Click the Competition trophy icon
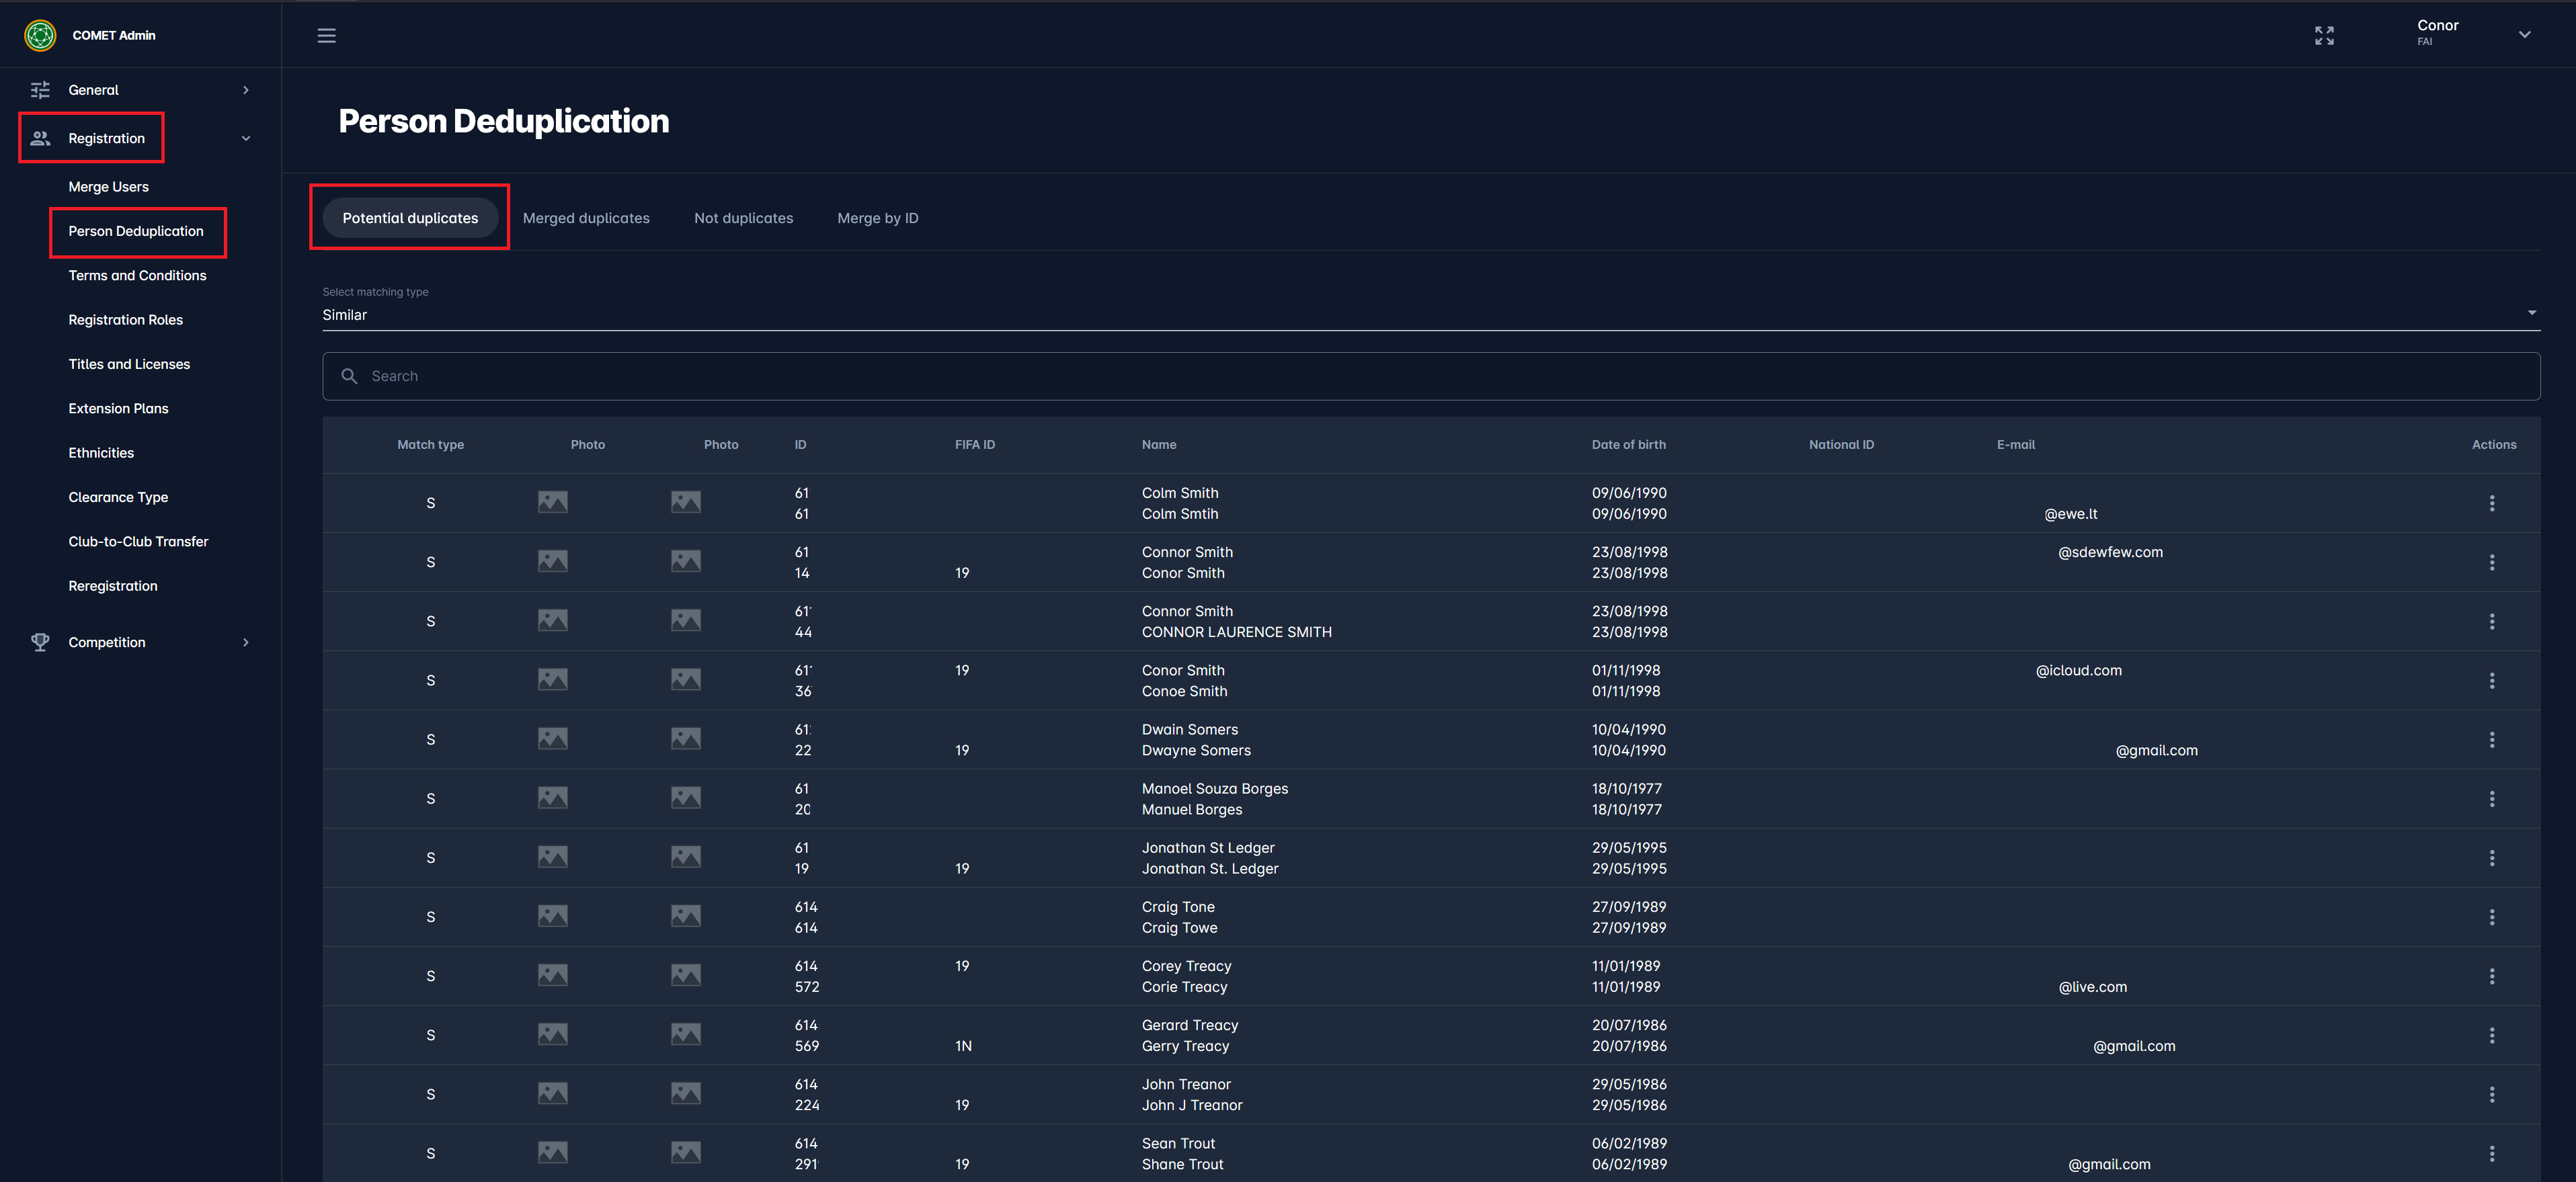Screen dimensions: 2576x1182 tap(40, 642)
